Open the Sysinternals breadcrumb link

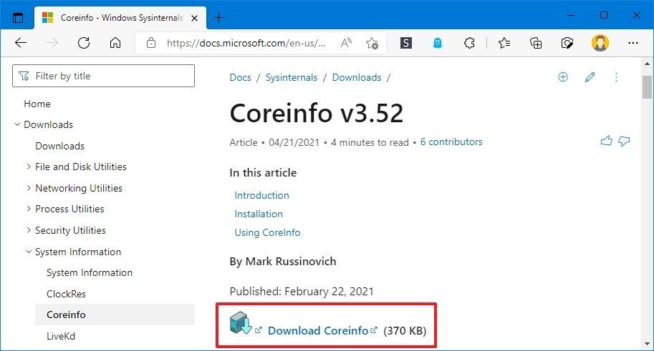point(291,77)
